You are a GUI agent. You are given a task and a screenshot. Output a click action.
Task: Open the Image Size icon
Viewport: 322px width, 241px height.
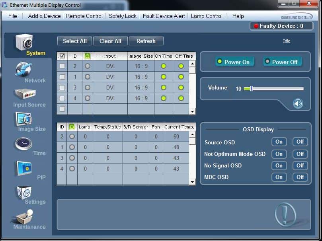23,119
